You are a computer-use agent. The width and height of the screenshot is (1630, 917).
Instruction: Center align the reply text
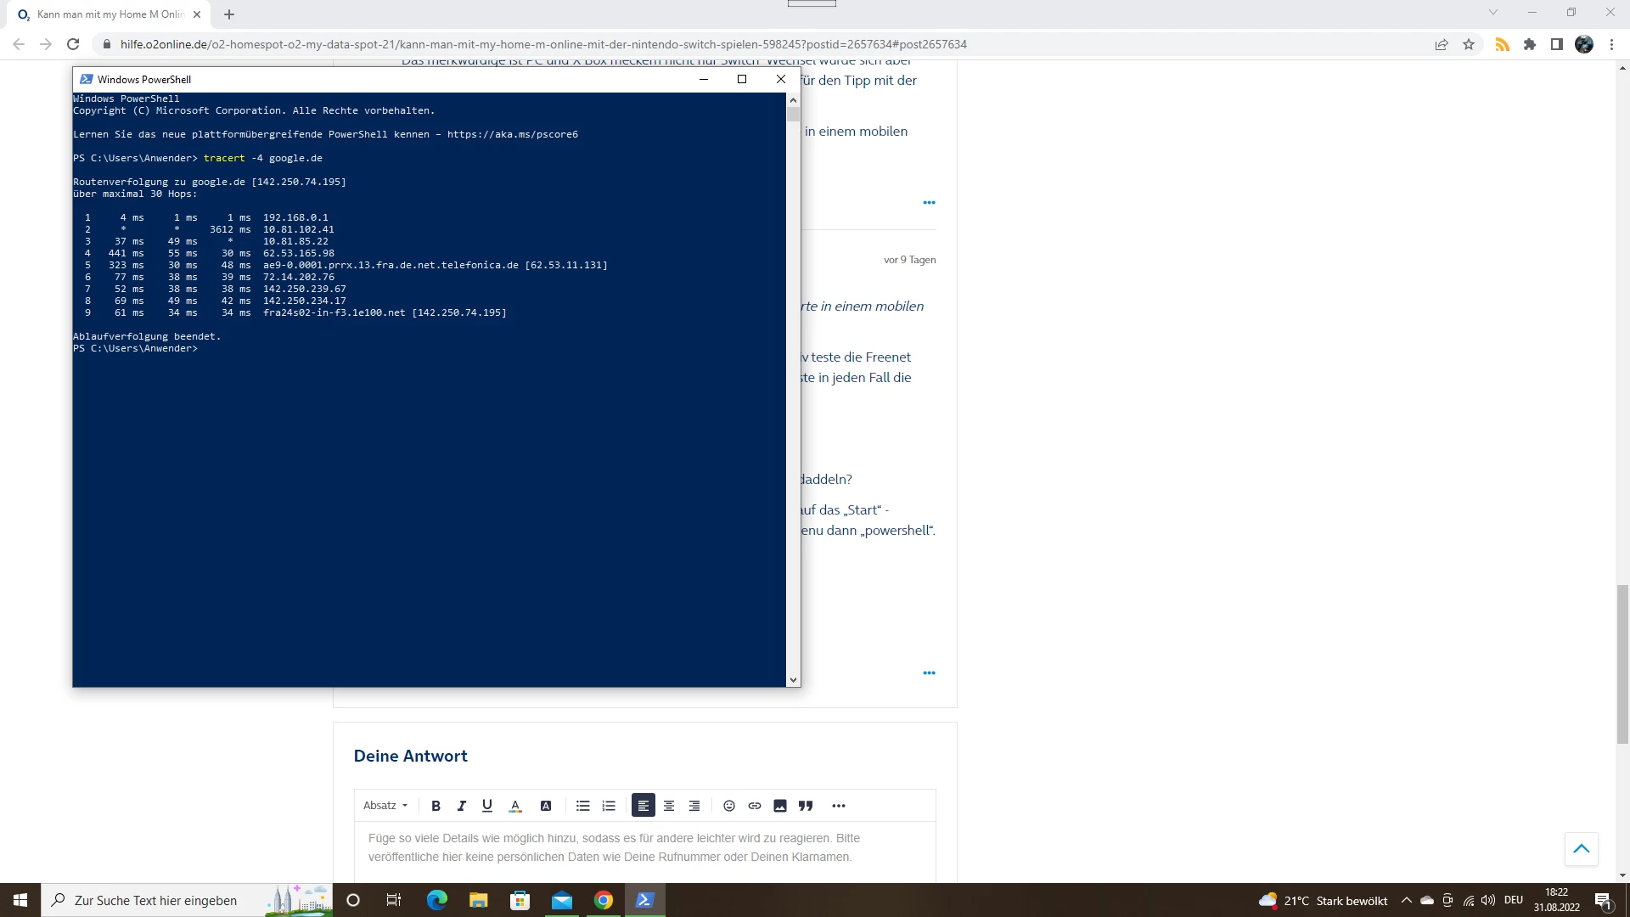(x=669, y=806)
